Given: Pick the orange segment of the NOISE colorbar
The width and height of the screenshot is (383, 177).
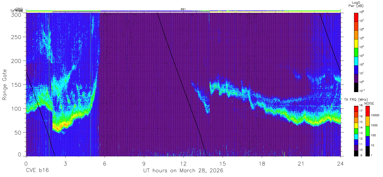Looking at the screenshot, I should click(367, 121).
